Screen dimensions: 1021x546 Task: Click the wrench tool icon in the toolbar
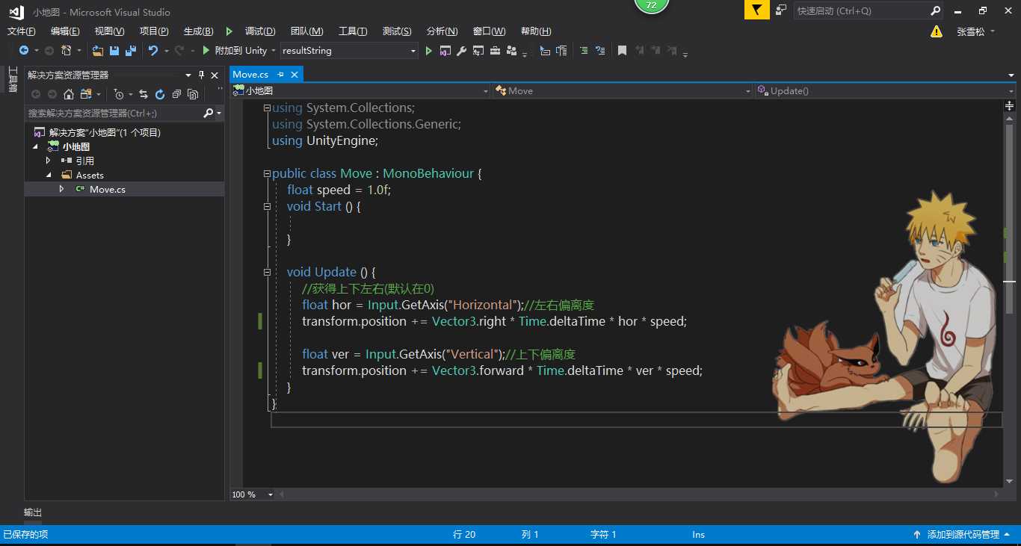coord(462,51)
